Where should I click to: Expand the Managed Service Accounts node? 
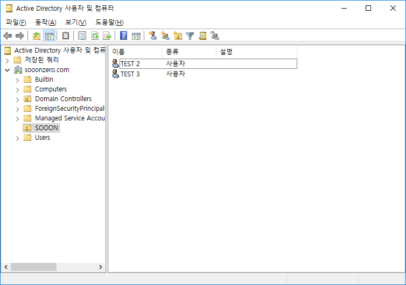click(17, 119)
